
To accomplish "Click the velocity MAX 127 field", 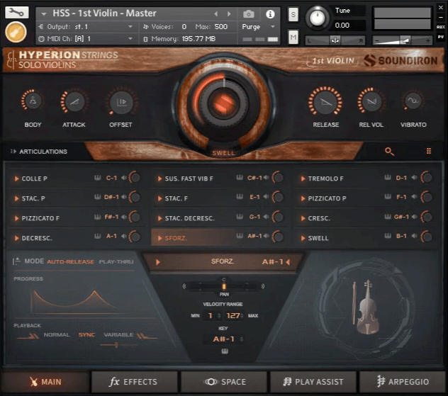I will (233, 315).
